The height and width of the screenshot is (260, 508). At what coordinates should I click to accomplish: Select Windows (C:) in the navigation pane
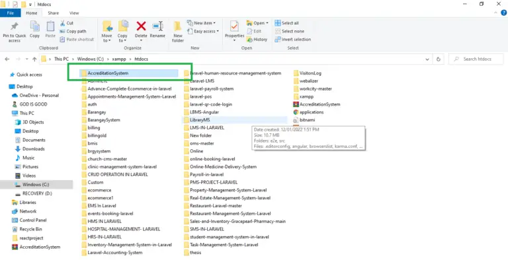[36, 185]
